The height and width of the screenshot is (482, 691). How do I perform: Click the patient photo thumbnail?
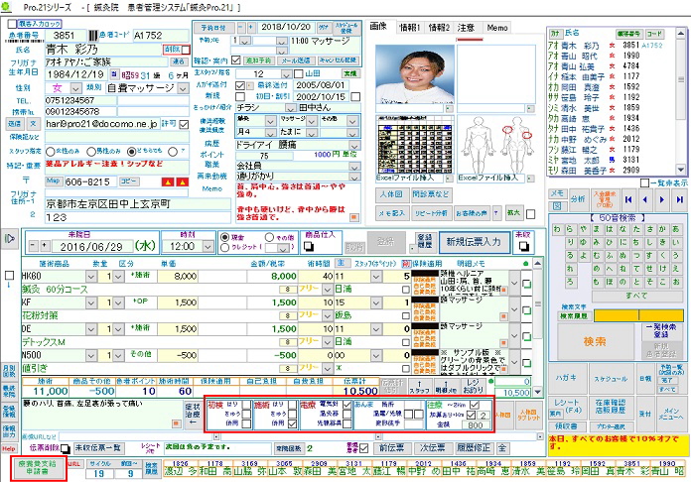point(415,73)
